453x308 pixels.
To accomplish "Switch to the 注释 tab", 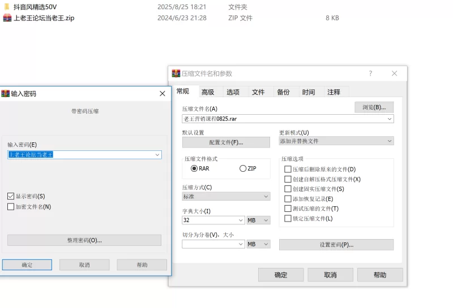I will [334, 92].
